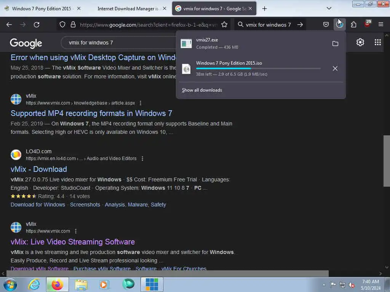Click Analysis, Malware, Safety sitelink
The width and height of the screenshot is (390, 292).
(135, 205)
